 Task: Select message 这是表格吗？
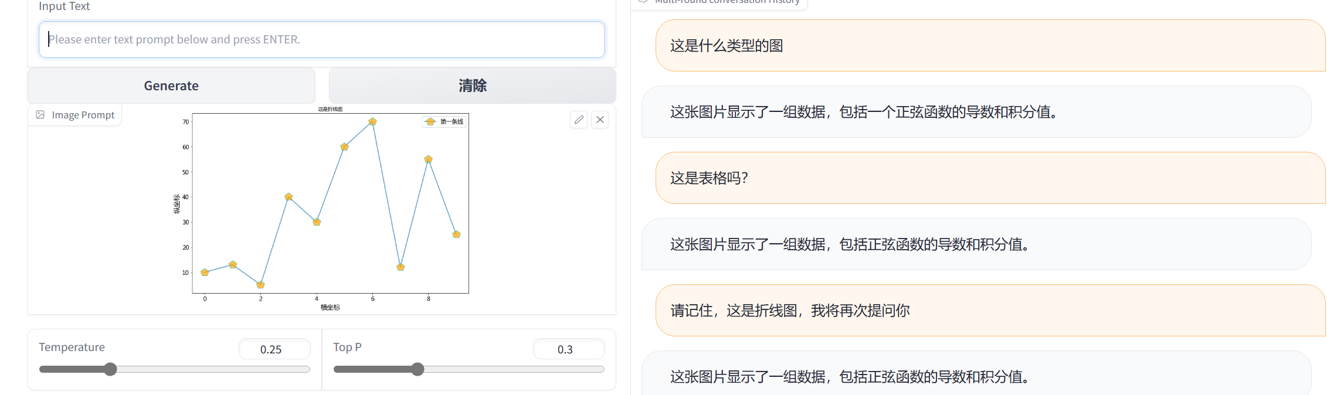tap(990, 178)
